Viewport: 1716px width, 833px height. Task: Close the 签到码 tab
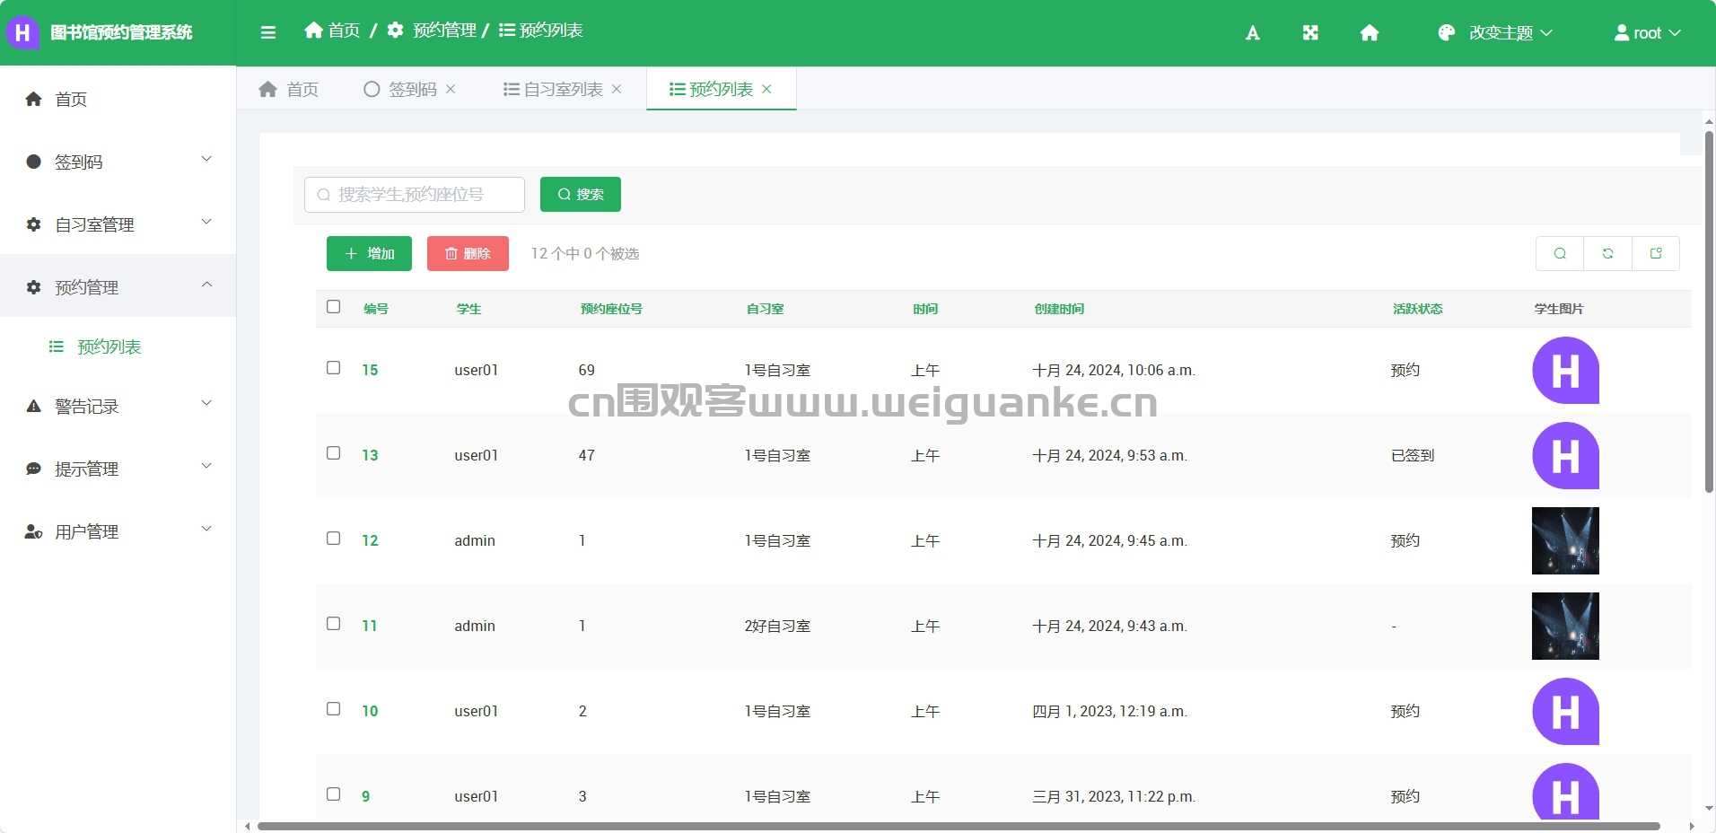451,89
